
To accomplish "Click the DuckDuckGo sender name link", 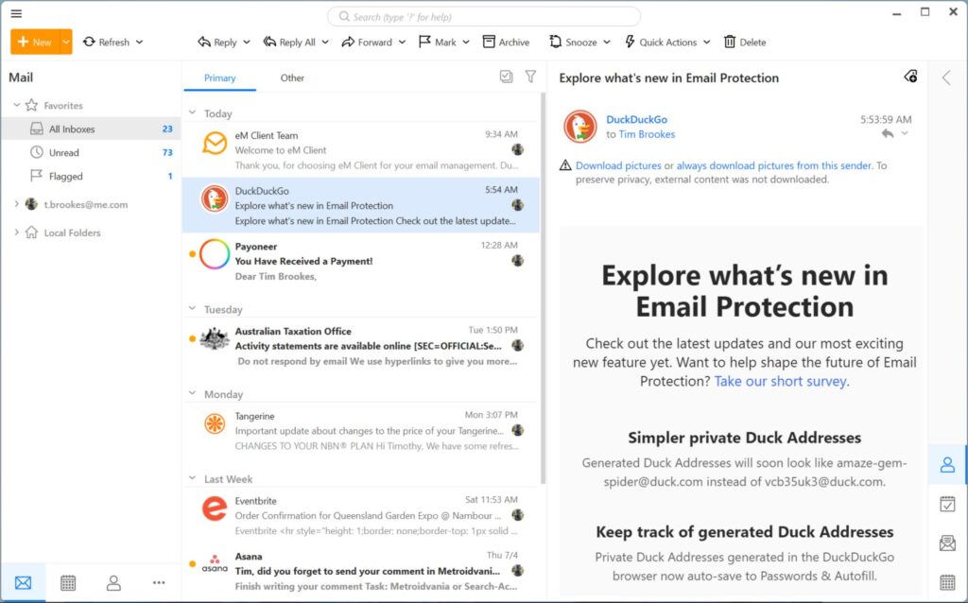I will point(636,119).
